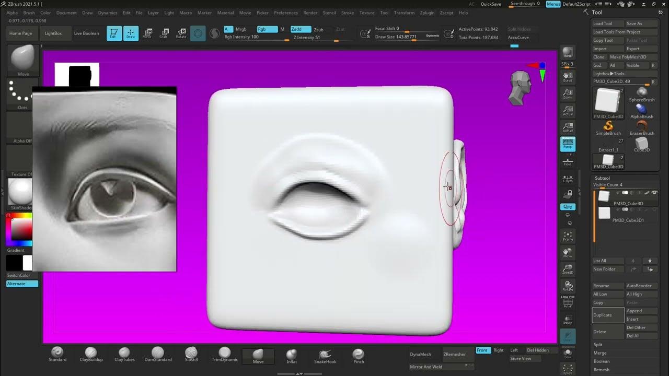Click the AAHalf icon
Image resolution: width=669 pixels, height=376 pixels.
(568, 127)
